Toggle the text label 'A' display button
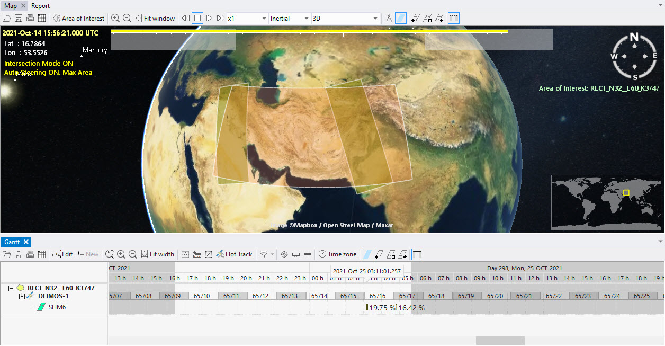 point(389,18)
